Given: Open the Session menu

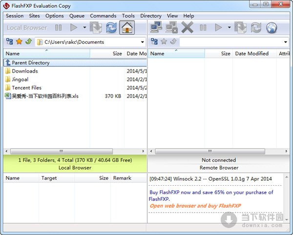Looking at the screenshot, I should [15, 16].
